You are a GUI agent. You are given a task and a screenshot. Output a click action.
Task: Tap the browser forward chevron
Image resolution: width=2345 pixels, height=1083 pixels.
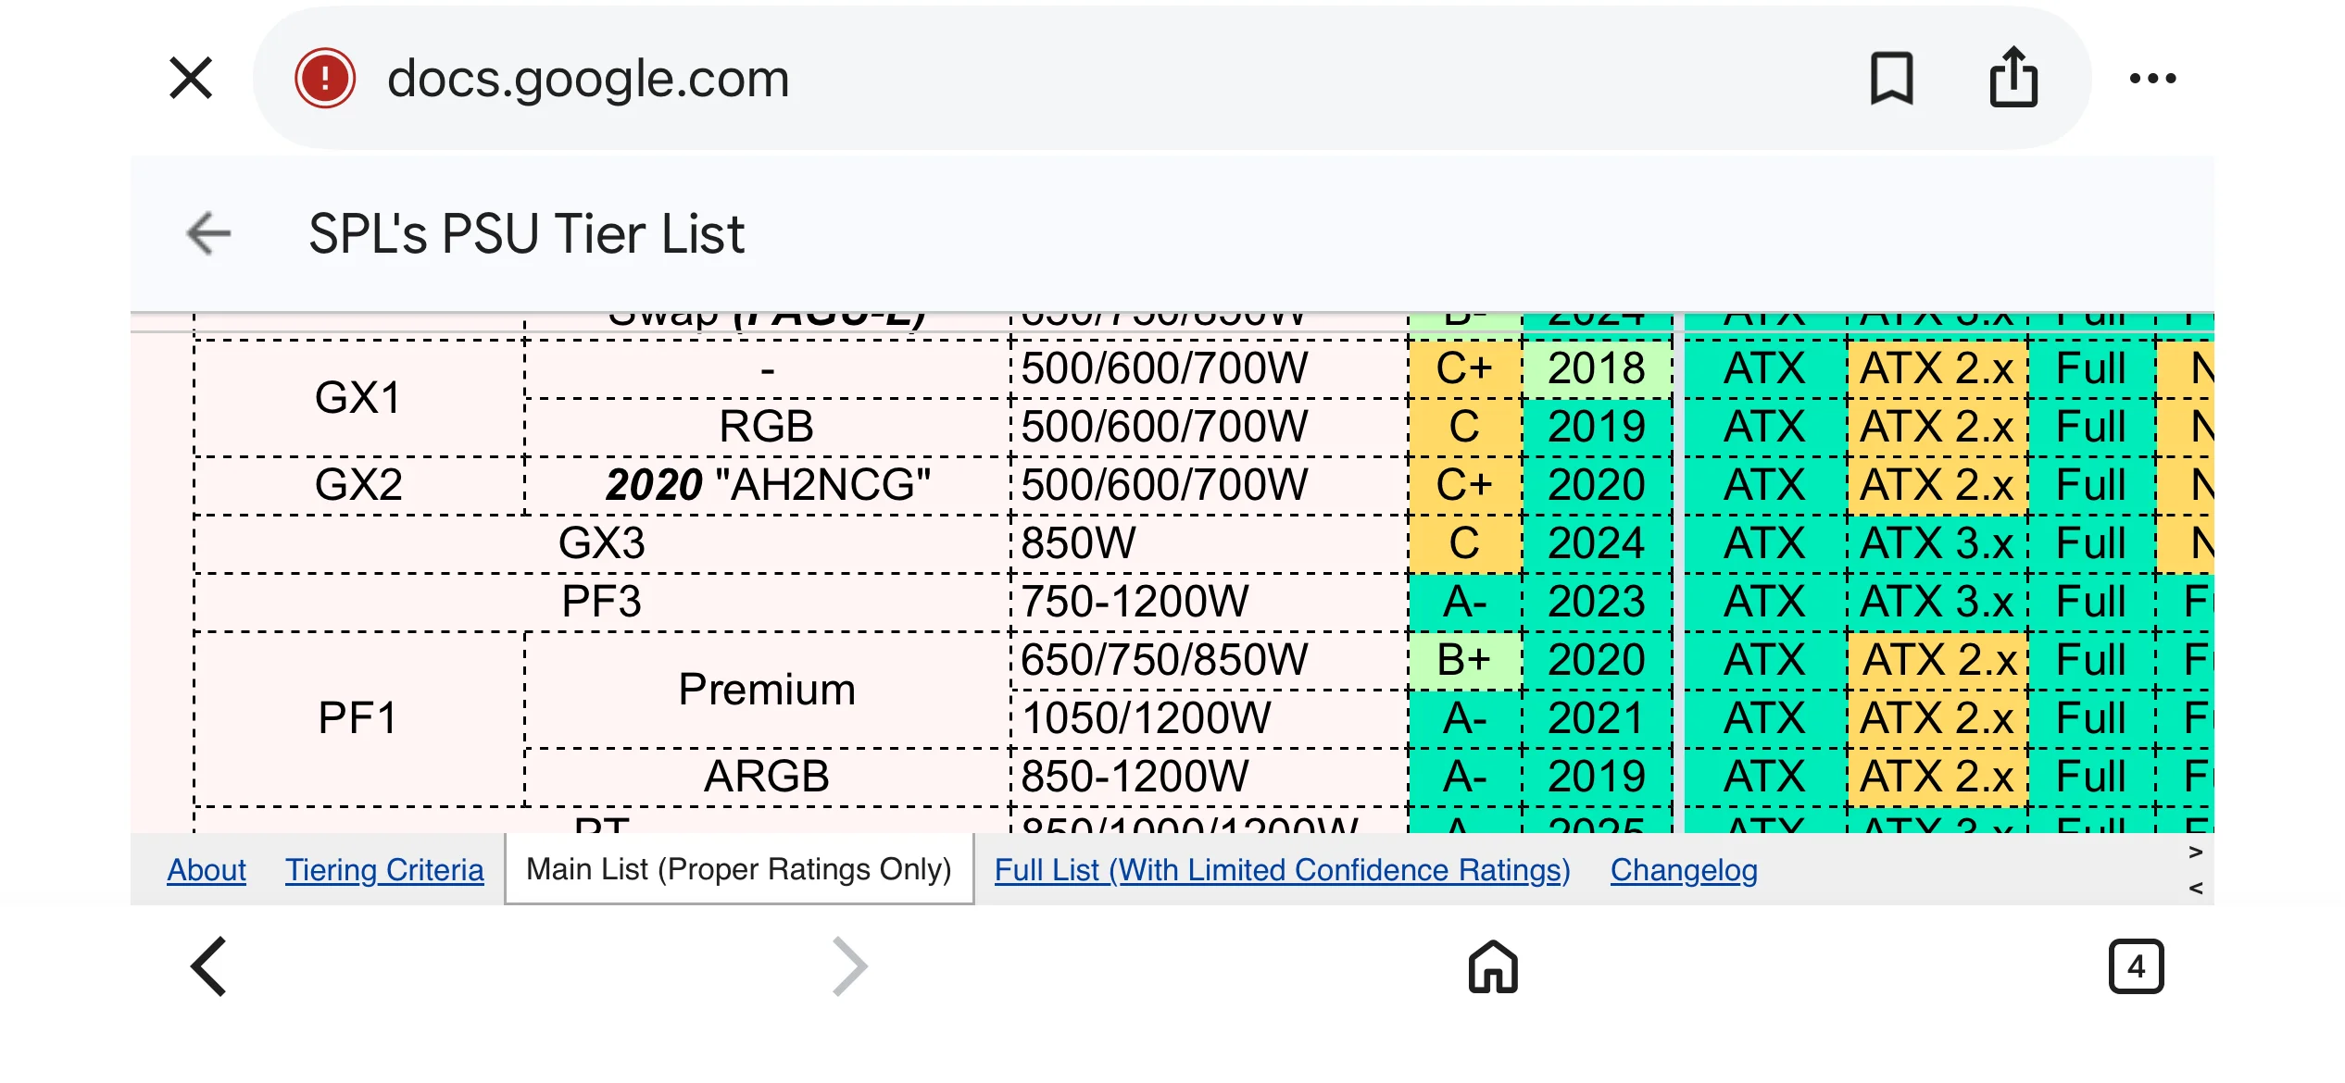click(848, 966)
